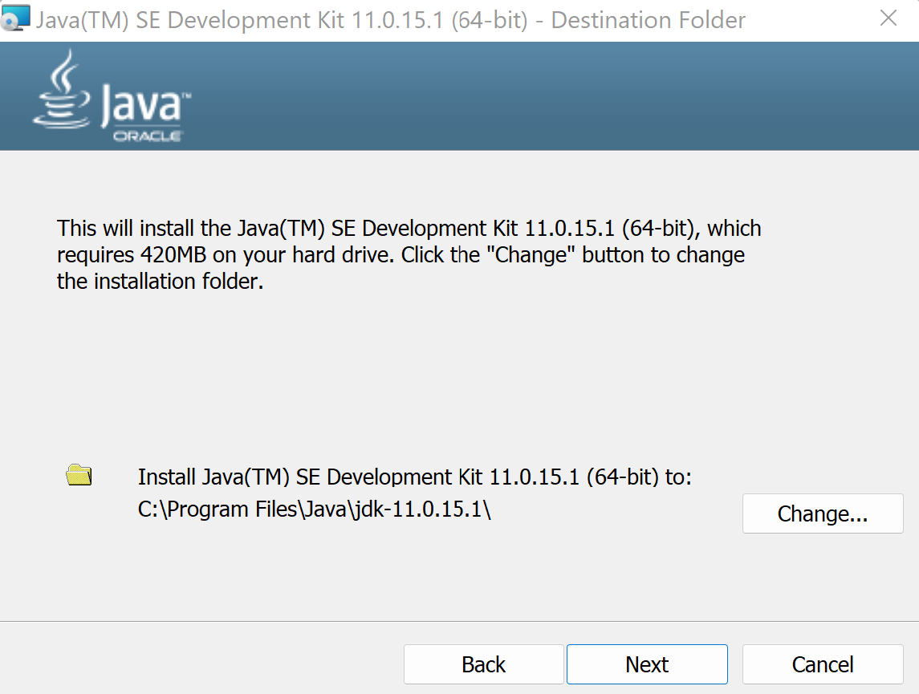This screenshot has width=919, height=694.
Task: Click "the installation folder." text line
Action: coord(161,282)
